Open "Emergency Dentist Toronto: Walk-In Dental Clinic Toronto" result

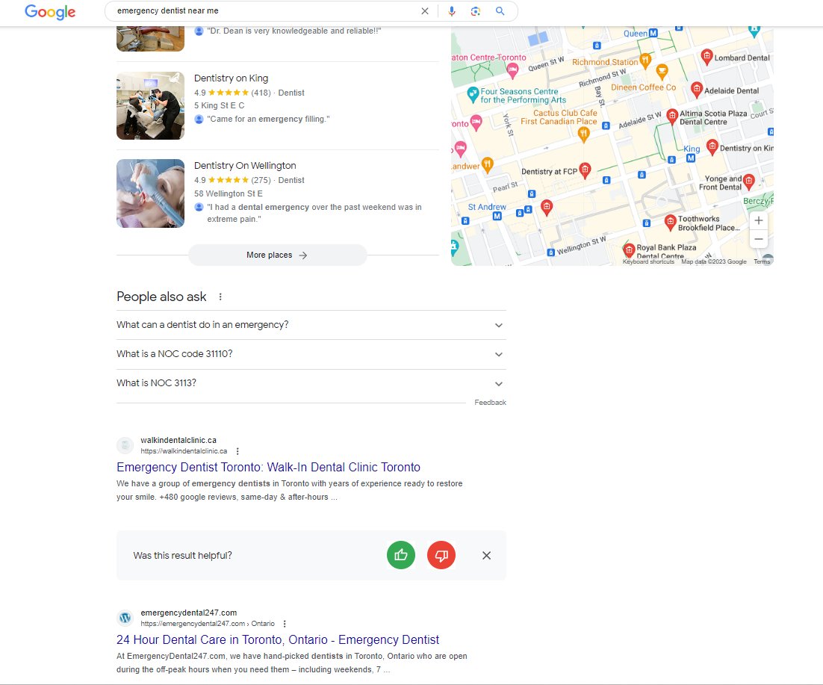(268, 467)
